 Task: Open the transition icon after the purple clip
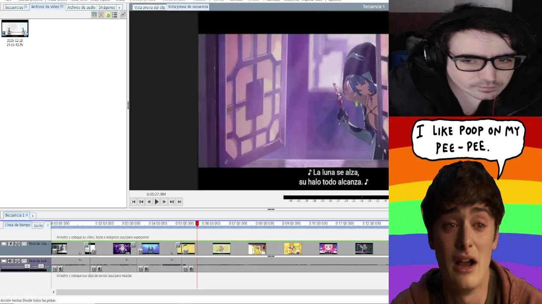[x=133, y=245]
